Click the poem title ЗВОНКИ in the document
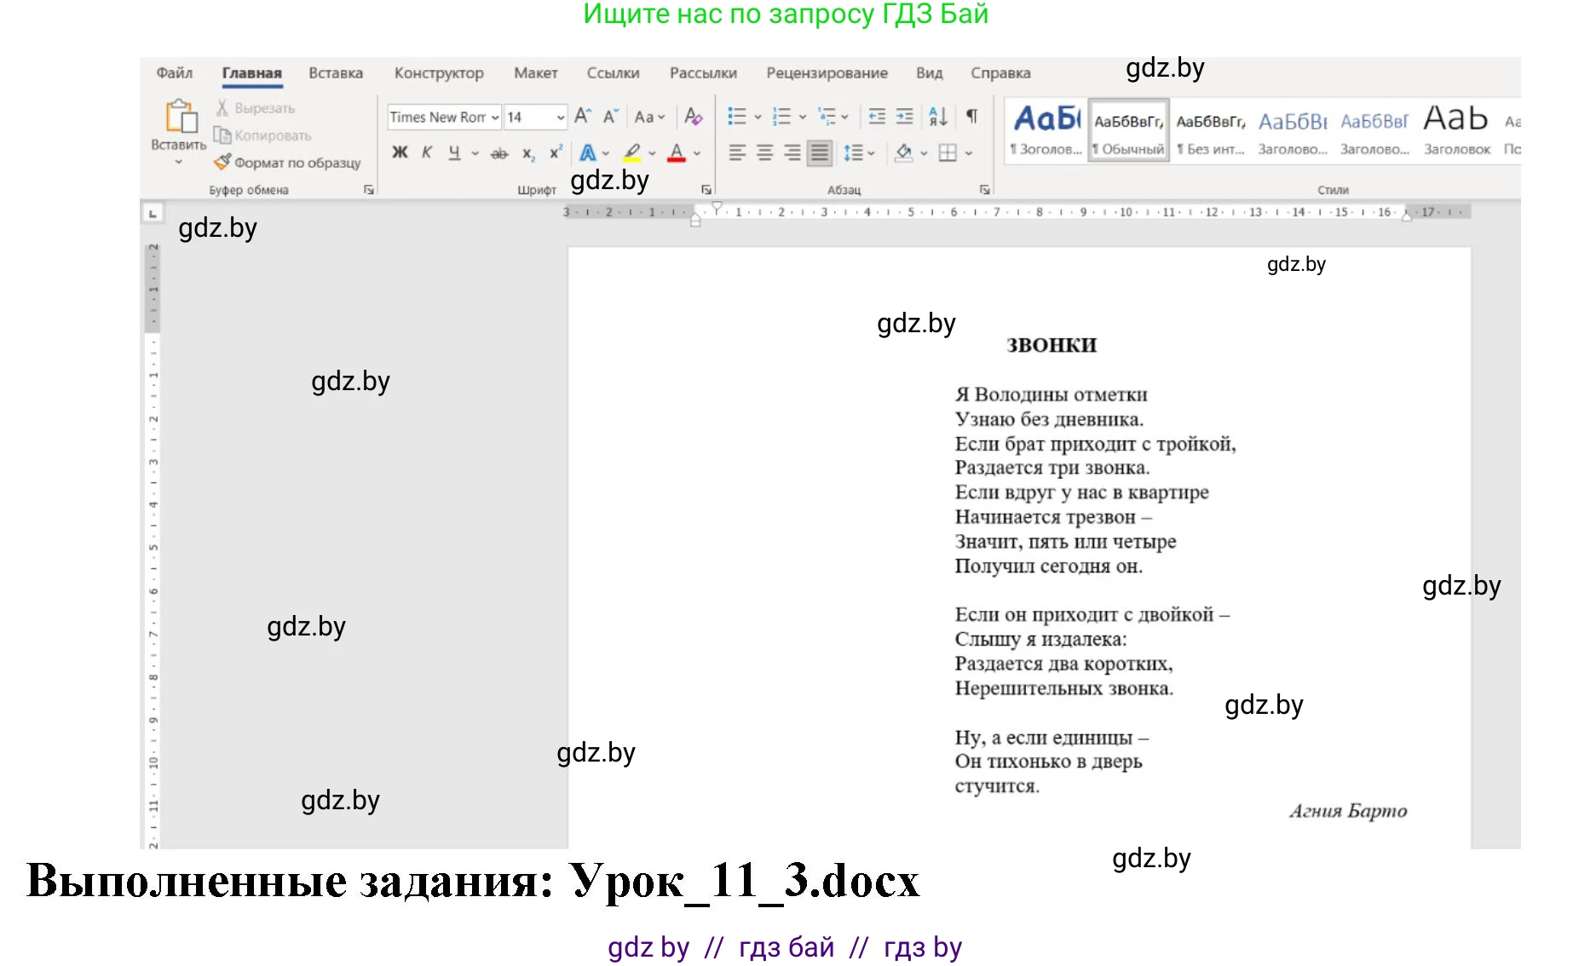The image size is (1573, 966). 1051,345
